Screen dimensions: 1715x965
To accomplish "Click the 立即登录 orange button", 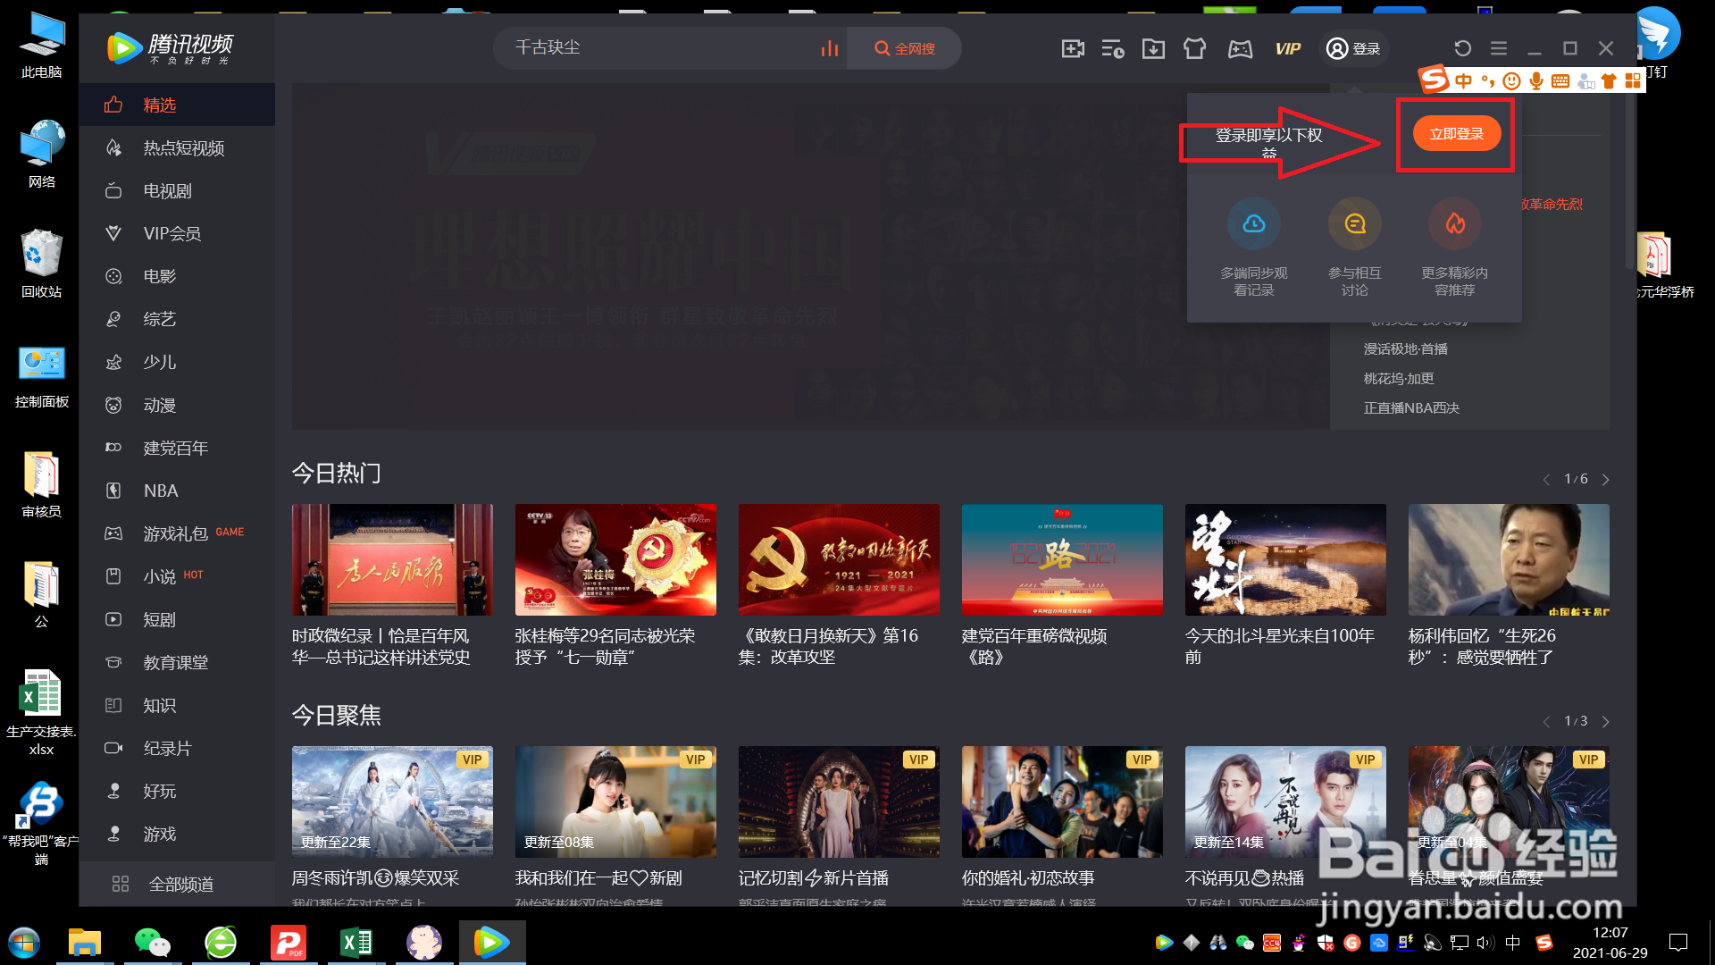I will pos(1456,134).
